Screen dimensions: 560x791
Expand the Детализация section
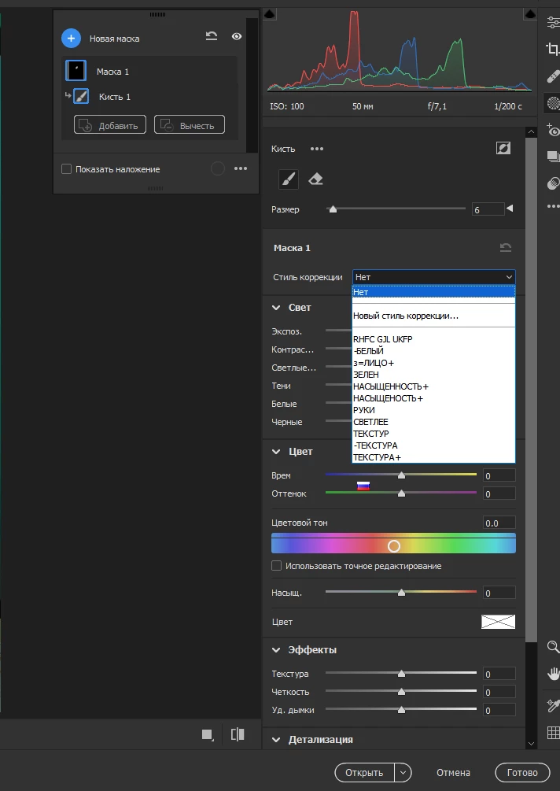click(276, 740)
